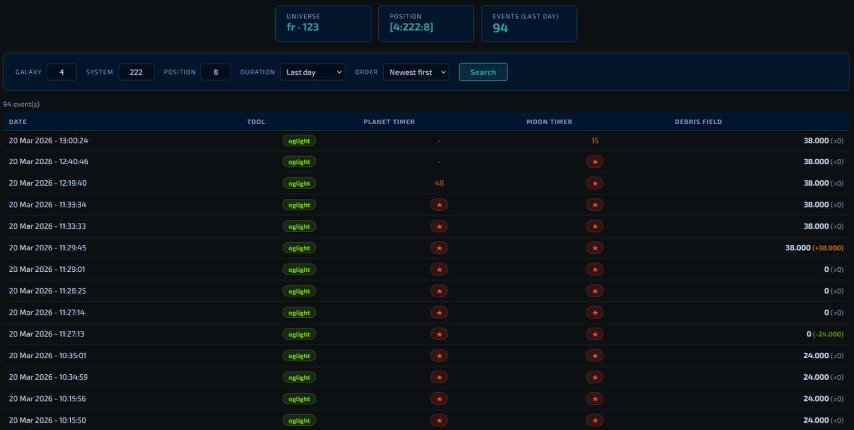Click the Galaxy input field
Viewport: 854px width, 430px height.
coord(62,72)
